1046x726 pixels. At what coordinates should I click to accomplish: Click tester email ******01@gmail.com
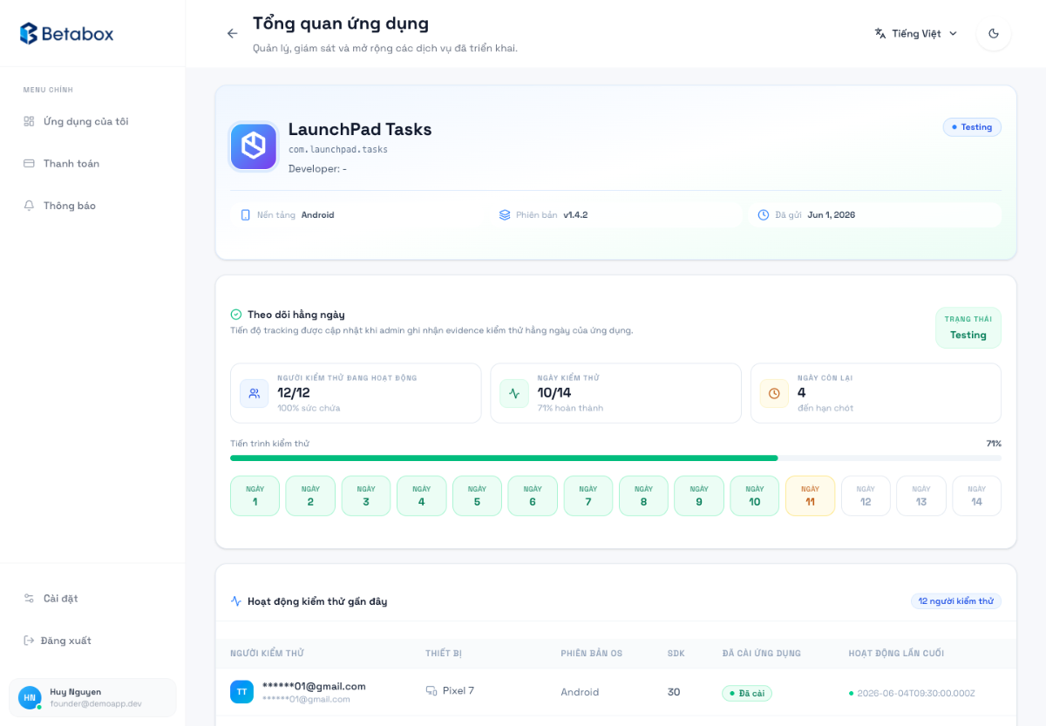point(314,686)
